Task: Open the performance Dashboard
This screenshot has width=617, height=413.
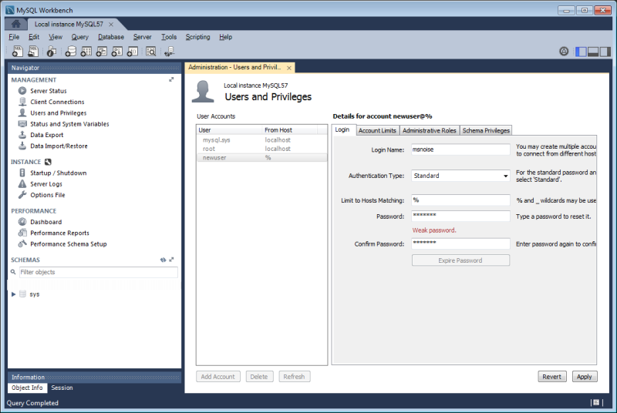Action: point(46,222)
